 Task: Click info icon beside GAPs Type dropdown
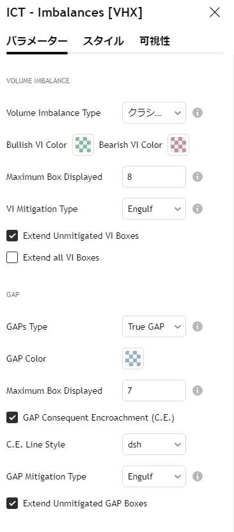198,326
